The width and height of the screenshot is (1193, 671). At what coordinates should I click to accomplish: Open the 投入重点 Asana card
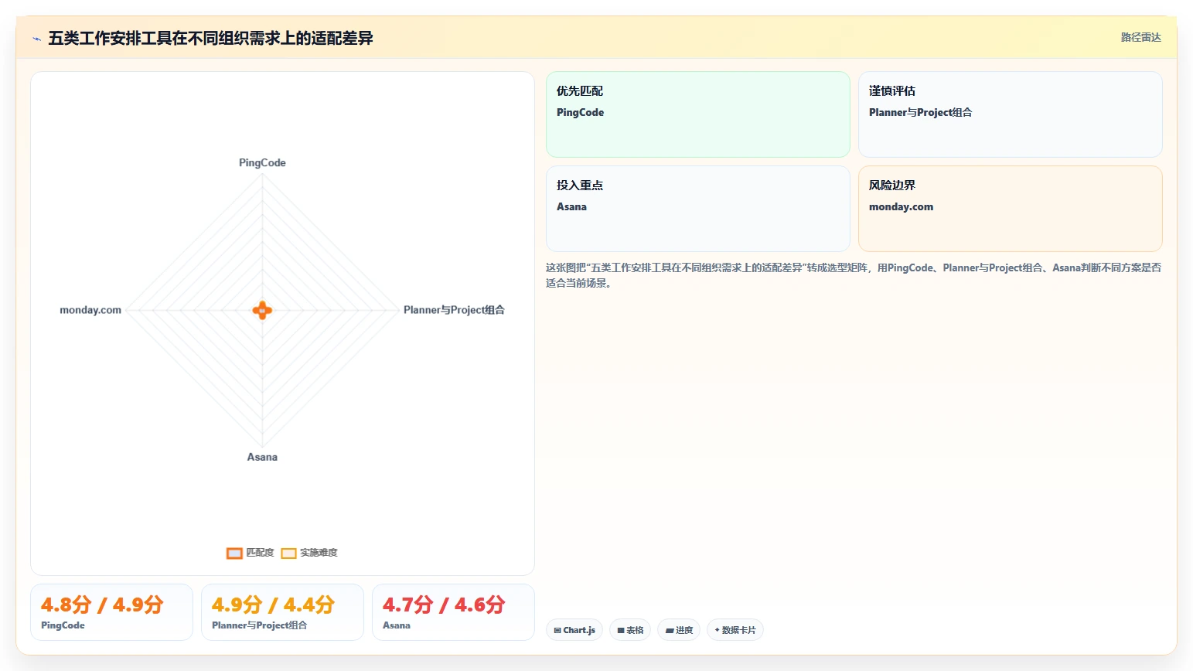click(x=698, y=209)
